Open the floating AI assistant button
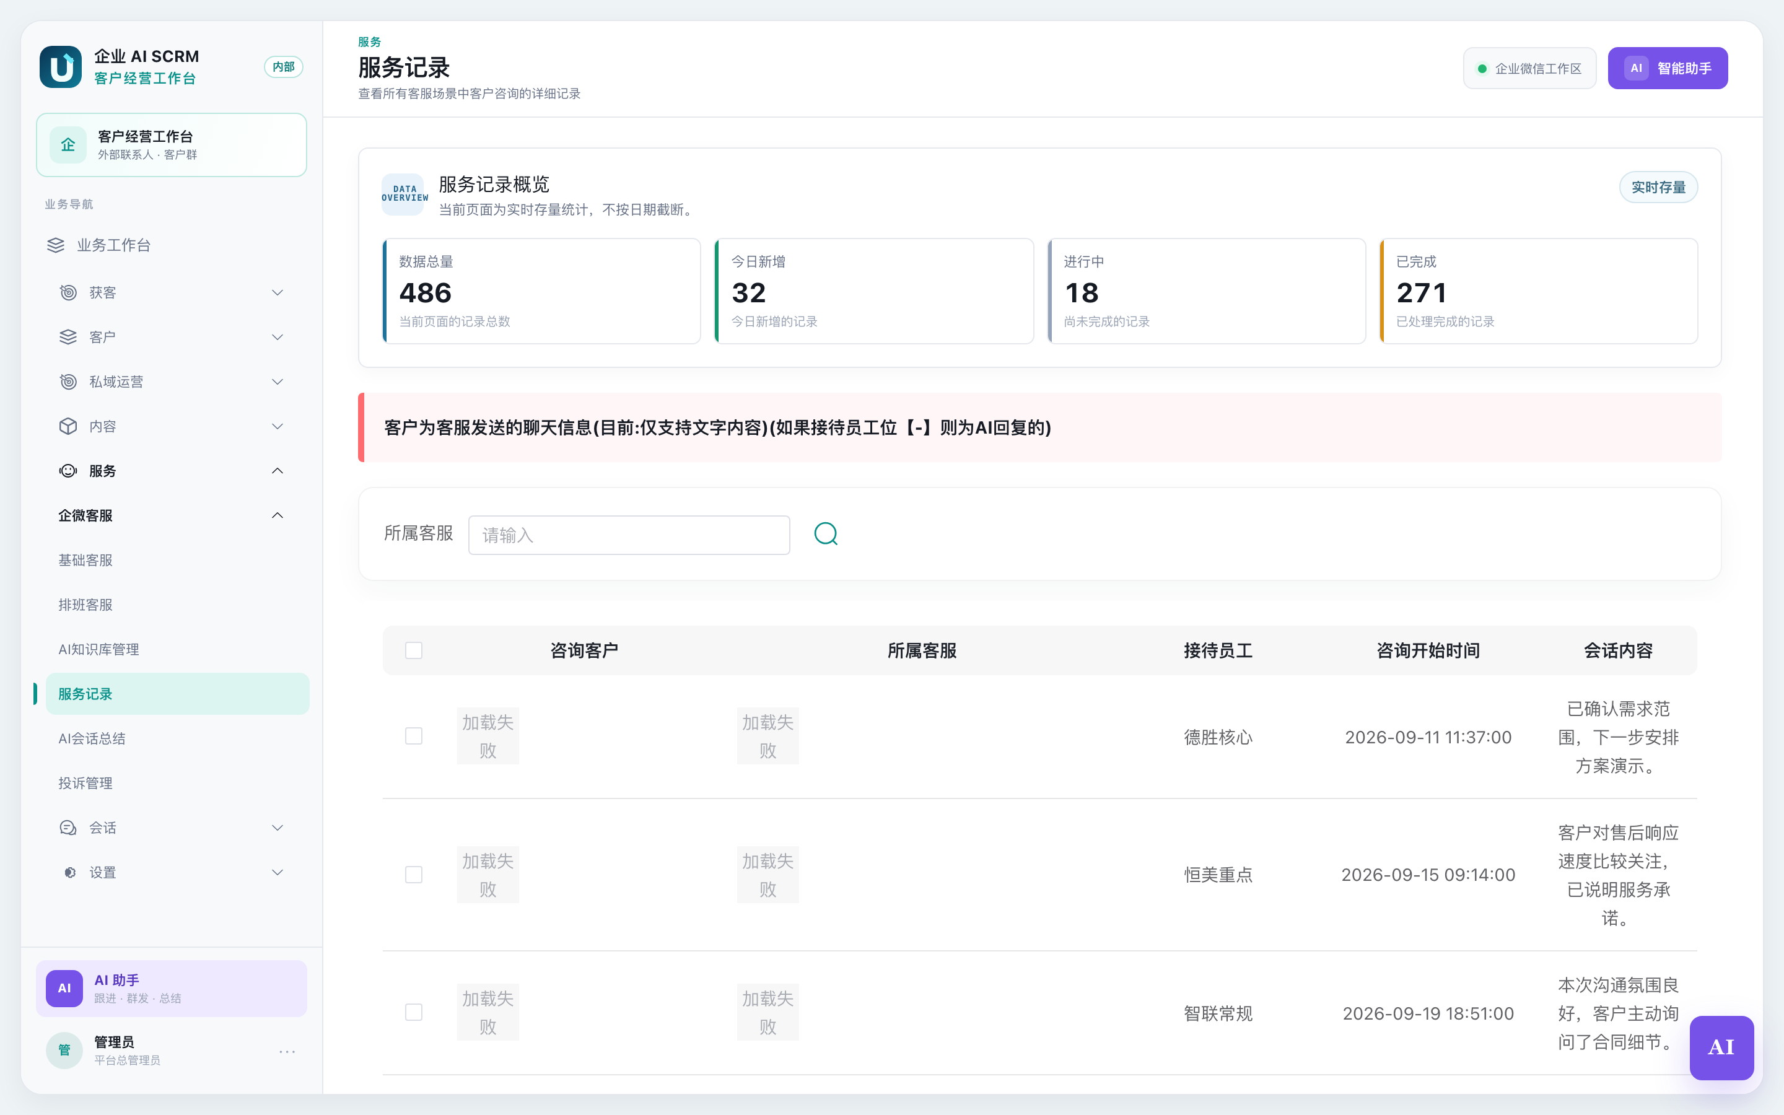Image resolution: width=1784 pixels, height=1115 pixels. [x=1721, y=1047]
